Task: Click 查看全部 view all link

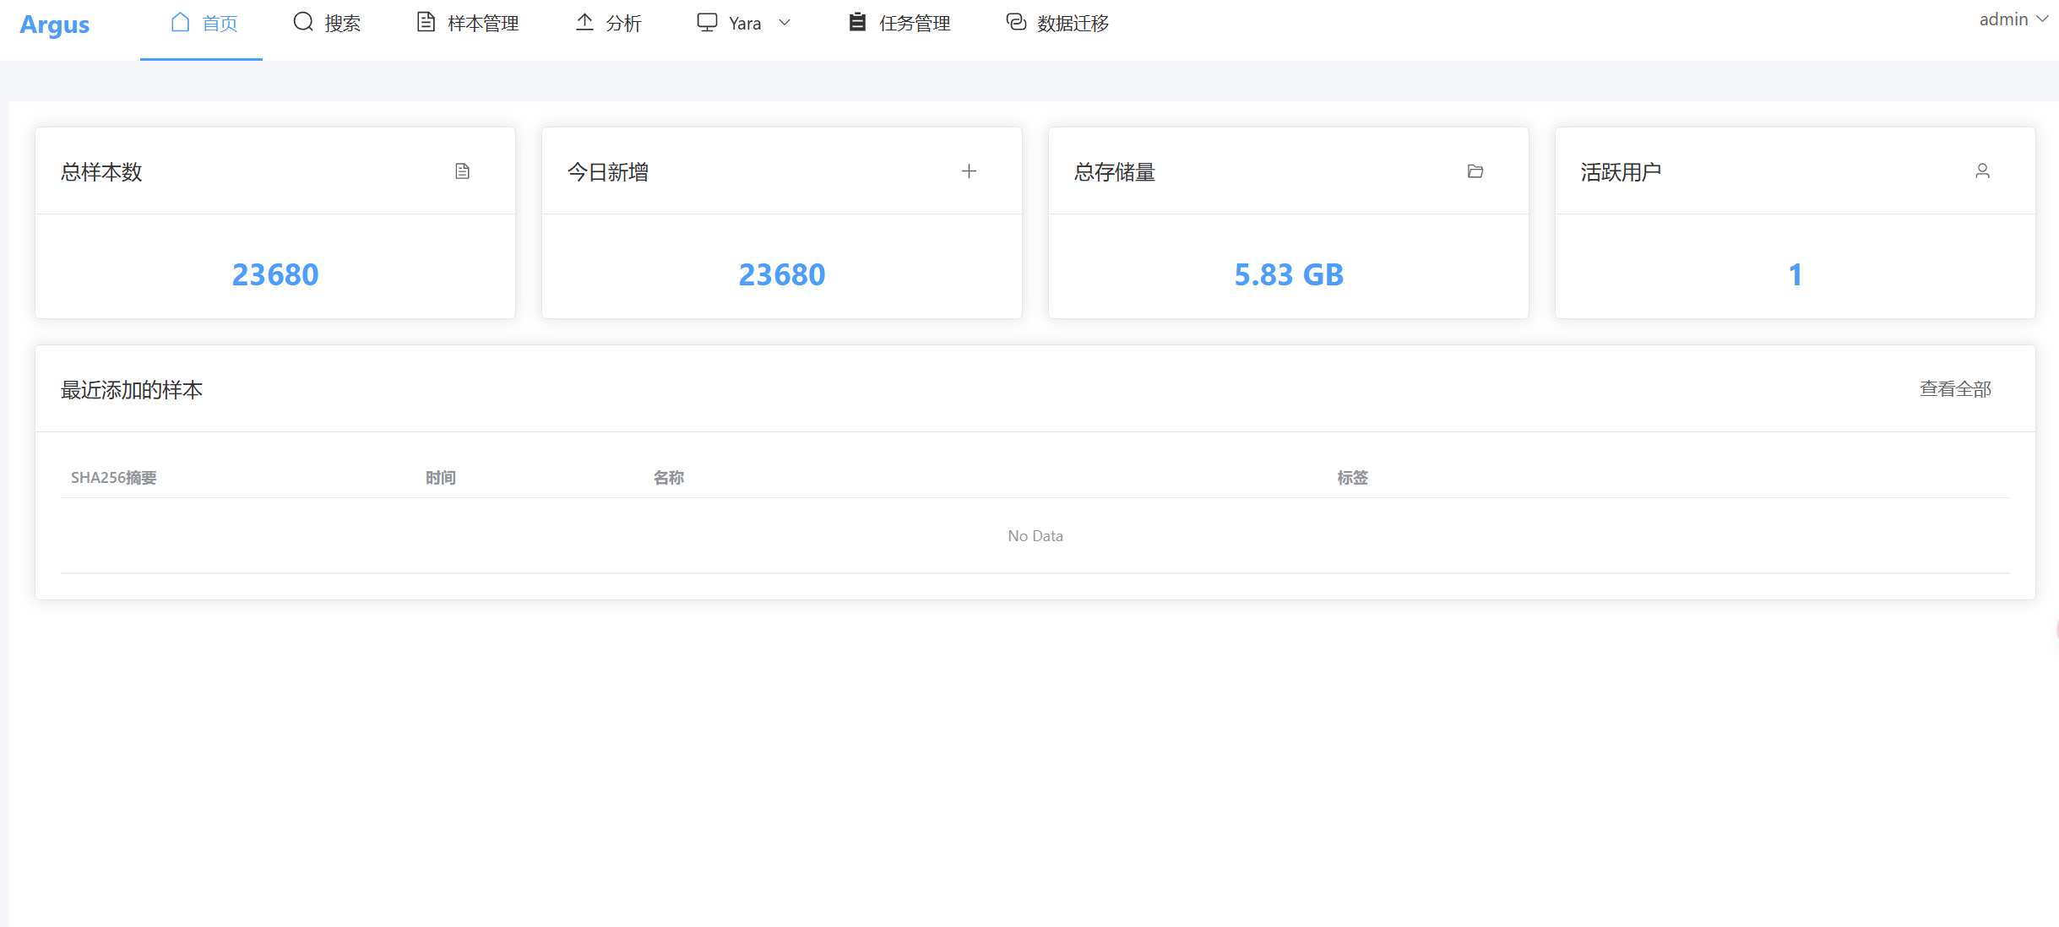Action: pyautogui.click(x=1955, y=389)
